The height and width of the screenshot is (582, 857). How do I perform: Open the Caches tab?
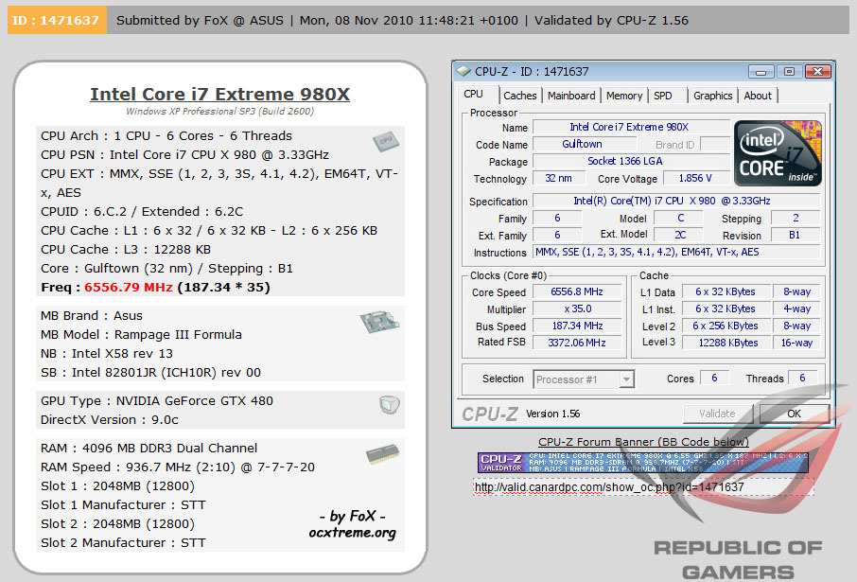[519, 96]
